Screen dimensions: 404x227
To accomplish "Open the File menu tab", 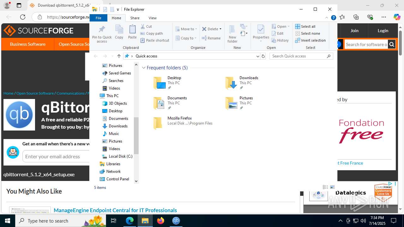I will pyautogui.click(x=98, y=18).
